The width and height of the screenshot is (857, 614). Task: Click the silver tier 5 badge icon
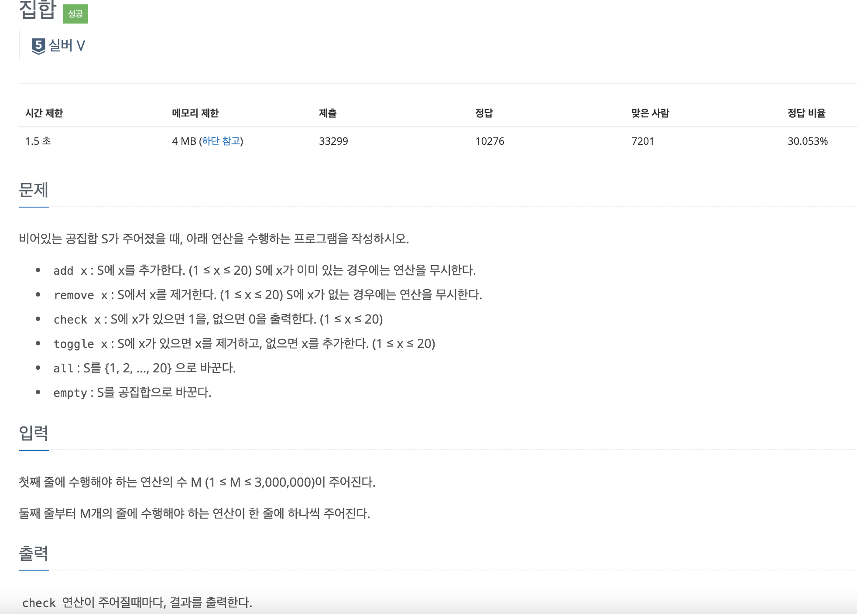38,46
